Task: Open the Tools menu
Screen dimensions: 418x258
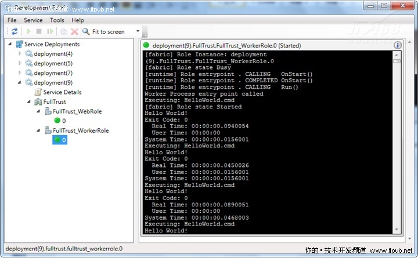Action: pos(57,20)
